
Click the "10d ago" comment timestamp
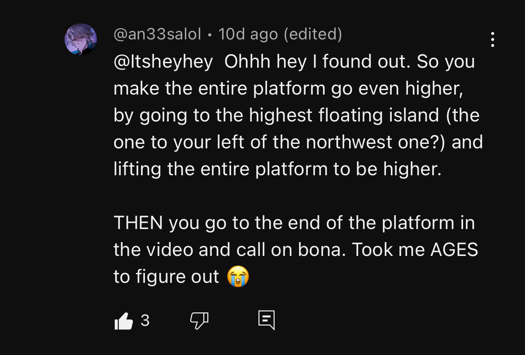click(x=248, y=34)
